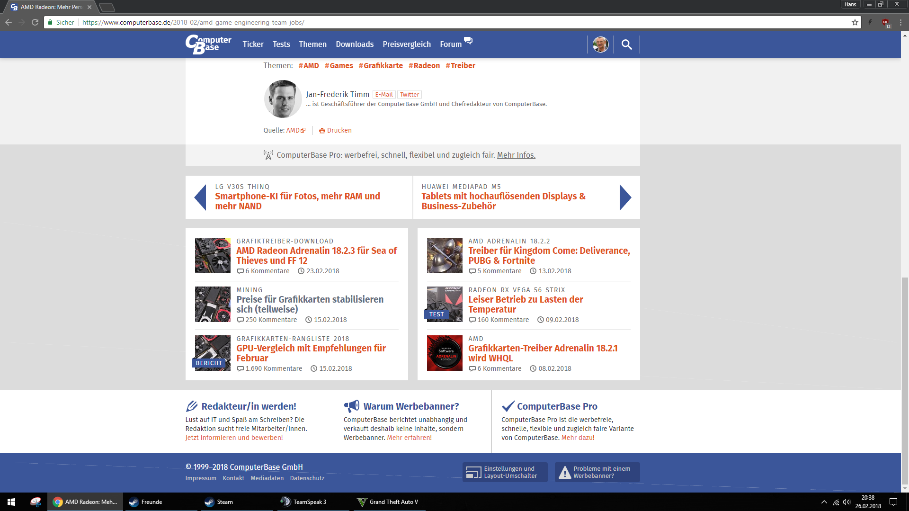This screenshot has height=511, width=909.
Task: Click Mehr erfahren about Werbebanner
Action: (409, 438)
